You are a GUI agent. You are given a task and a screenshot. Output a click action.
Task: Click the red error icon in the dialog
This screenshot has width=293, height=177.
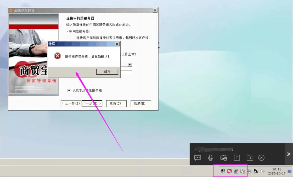pos(57,56)
